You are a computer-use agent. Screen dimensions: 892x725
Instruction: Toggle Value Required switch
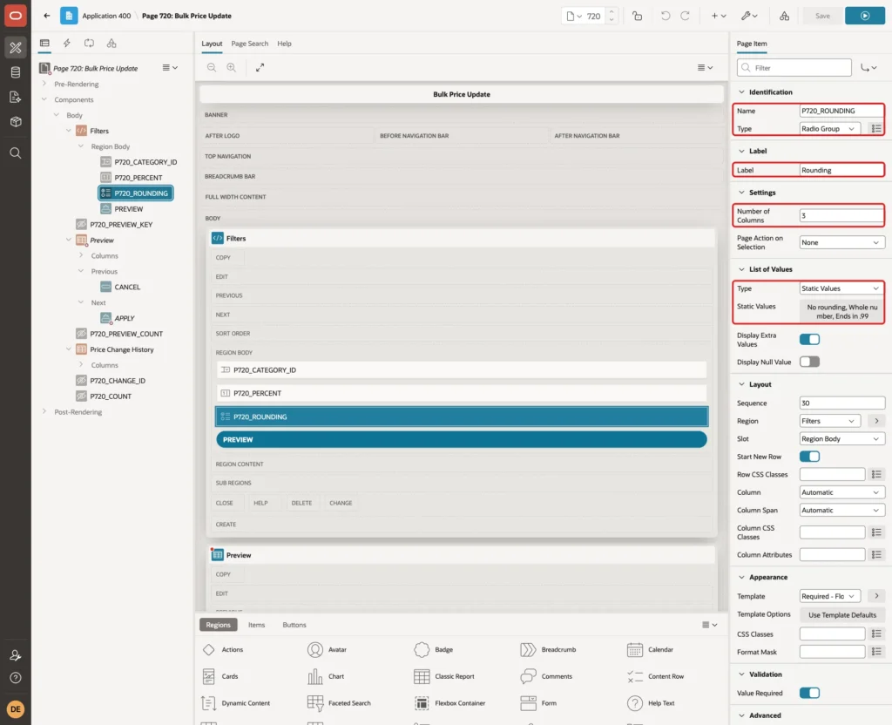pyautogui.click(x=809, y=693)
